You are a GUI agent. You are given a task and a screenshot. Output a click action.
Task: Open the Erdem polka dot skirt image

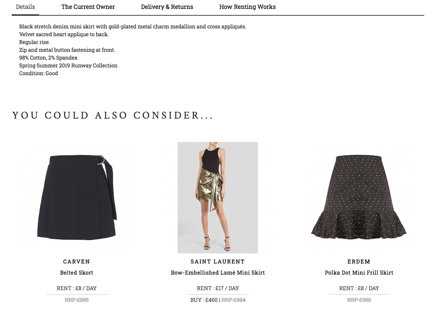(x=359, y=197)
